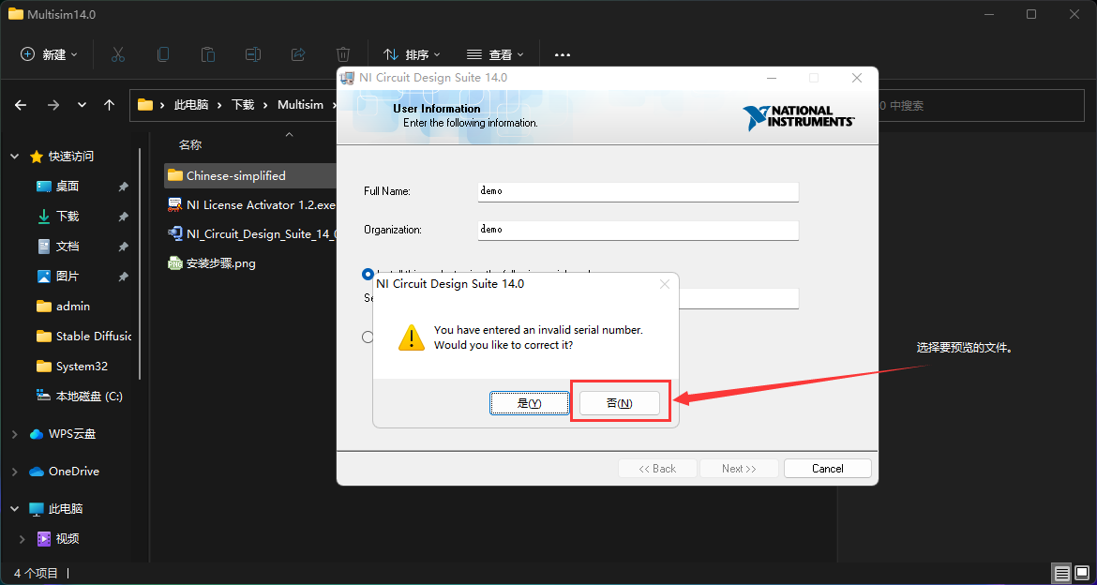
Task: Select the install with serial number radio button
Action: (368, 274)
